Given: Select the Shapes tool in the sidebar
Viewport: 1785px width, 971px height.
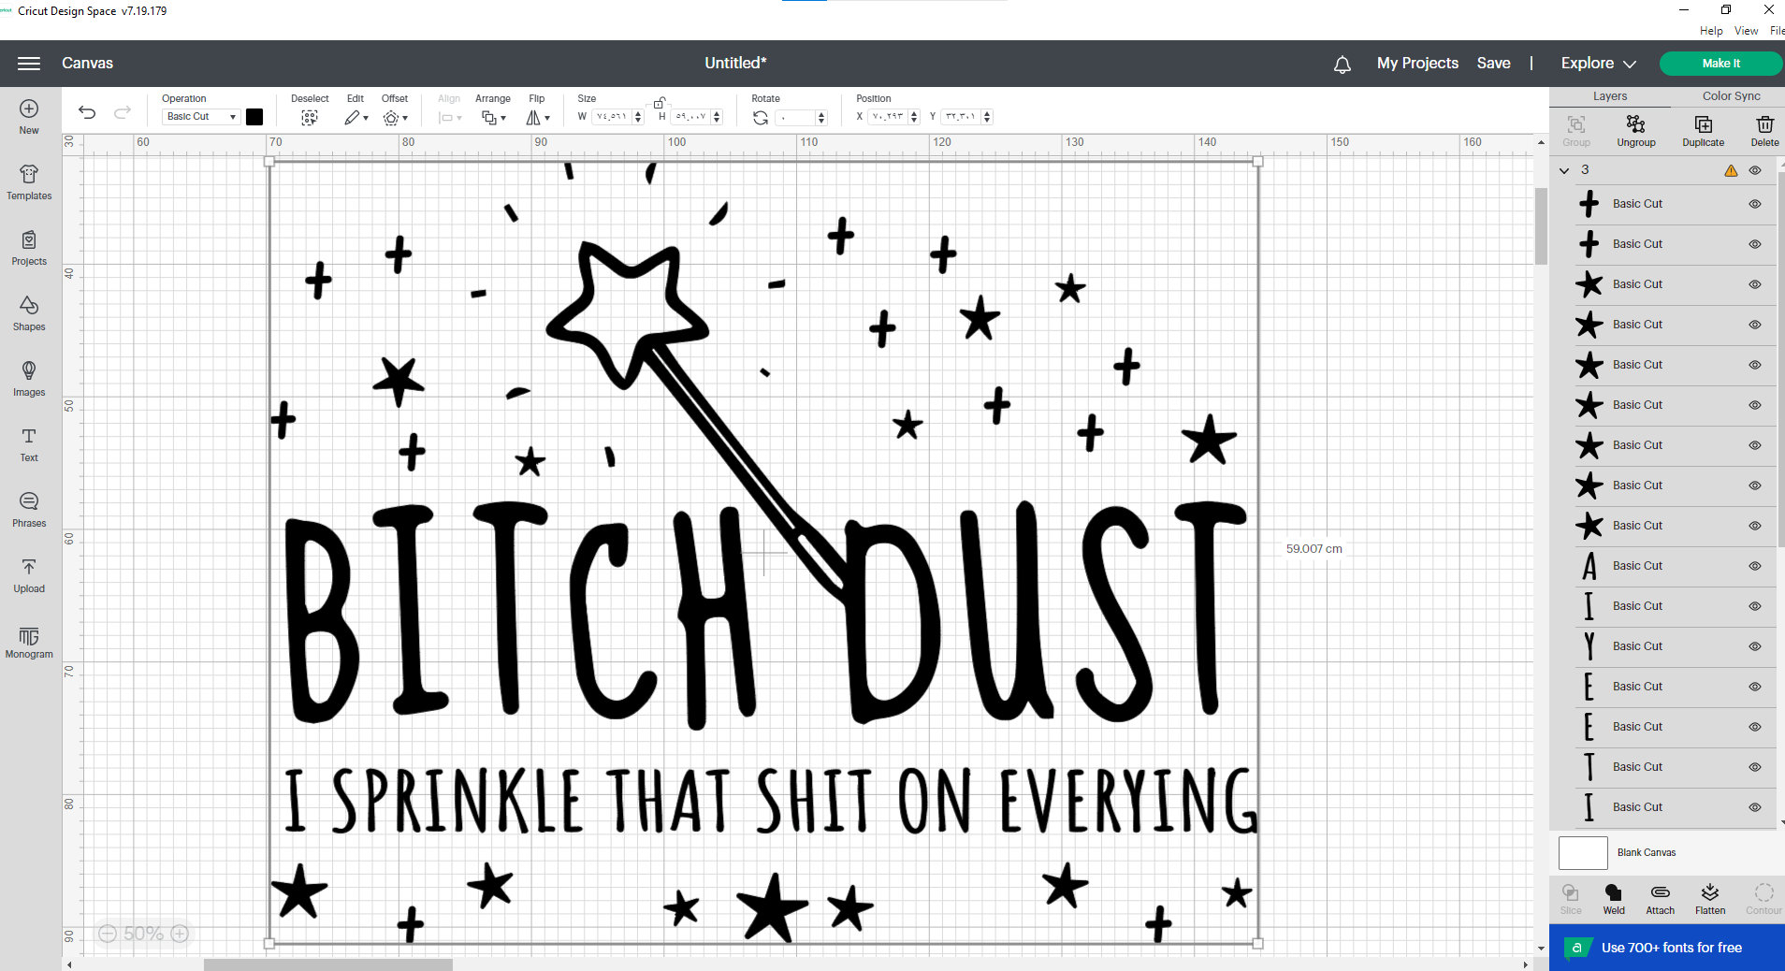Looking at the screenshot, I should [x=28, y=313].
